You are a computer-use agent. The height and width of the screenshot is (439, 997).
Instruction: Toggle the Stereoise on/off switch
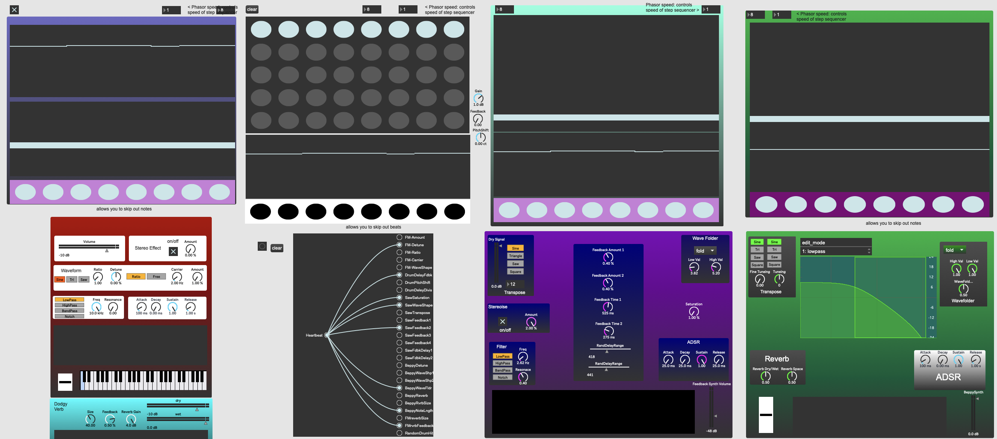[x=502, y=322]
